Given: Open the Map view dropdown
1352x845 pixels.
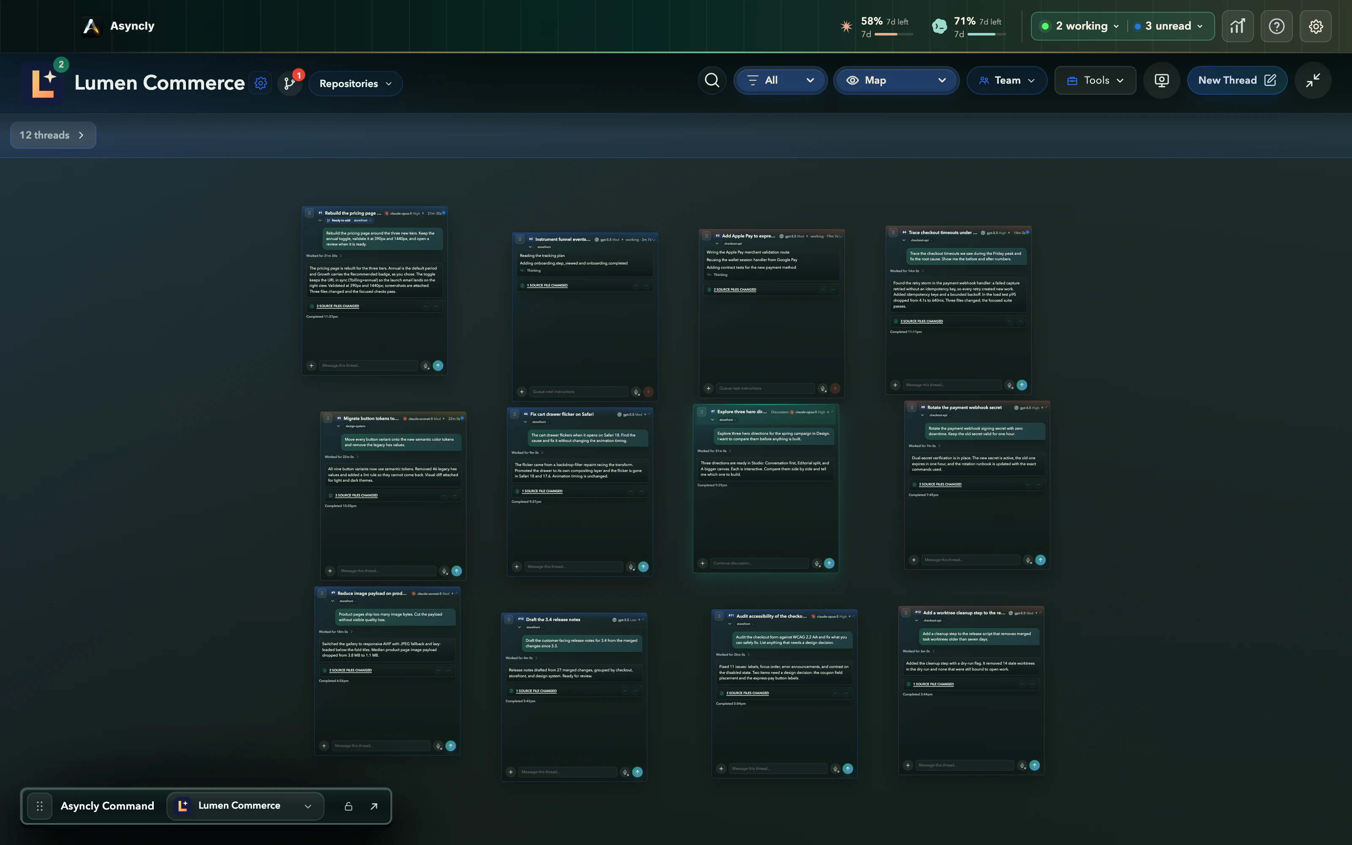Looking at the screenshot, I should tap(896, 80).
